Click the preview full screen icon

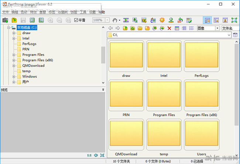pos(102,155)
